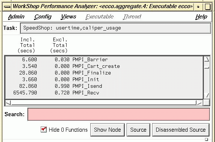Screen dimensions: 215x142
Task: Select the PMPI_Cart_create function row
Action: [x=104, y=66]
